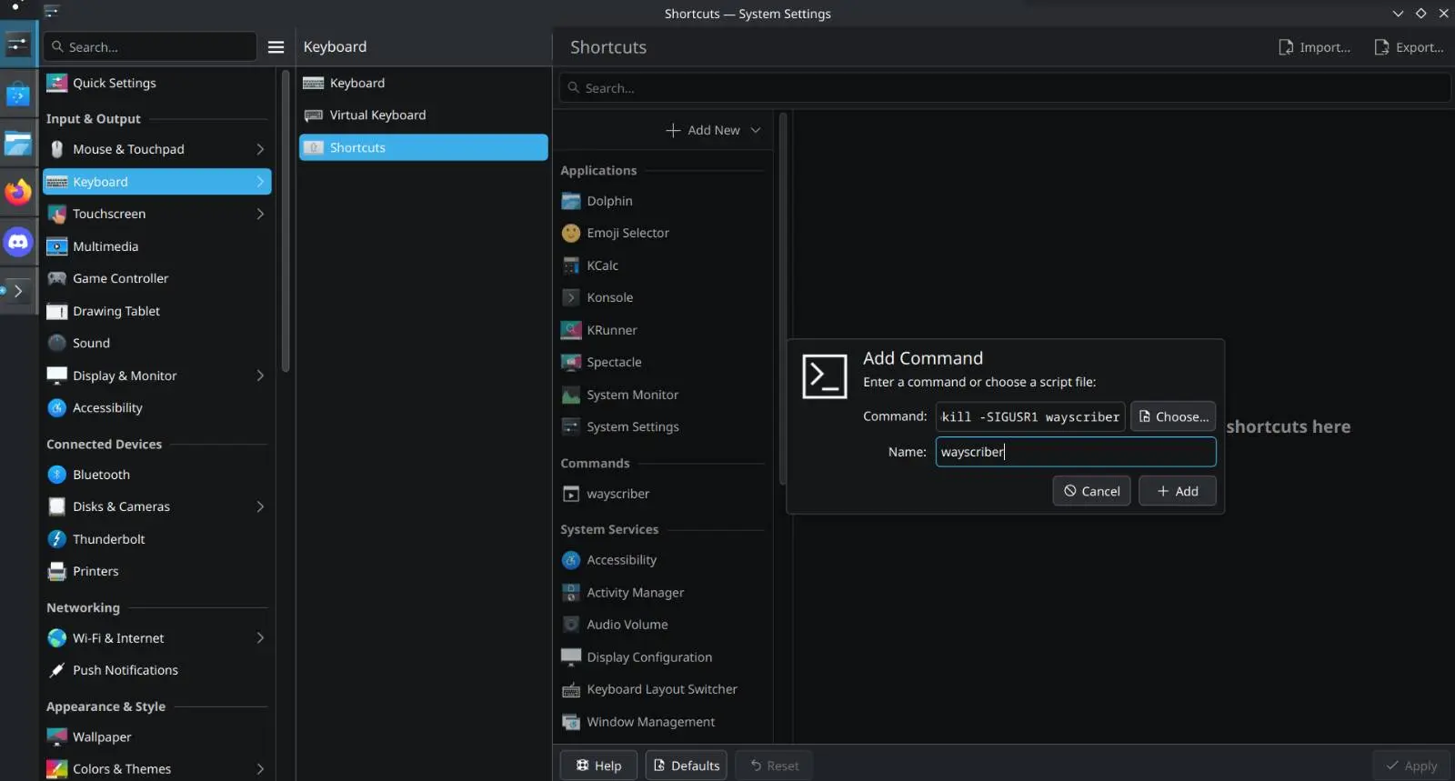Select Window Management system service
This screenshot has height=781, width=1455.
663,722
